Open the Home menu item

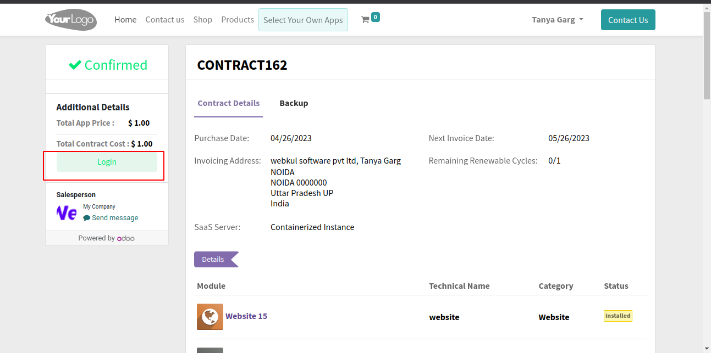click(125, 20)
